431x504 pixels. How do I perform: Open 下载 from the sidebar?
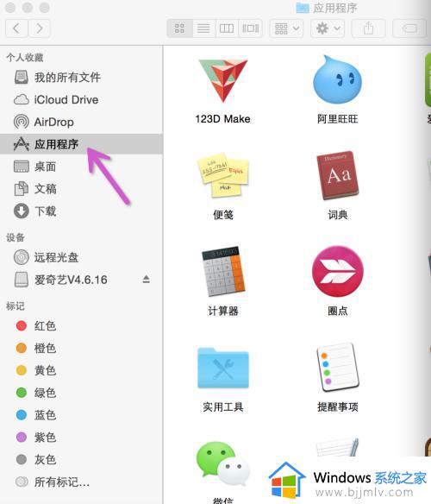coord(81,211)
